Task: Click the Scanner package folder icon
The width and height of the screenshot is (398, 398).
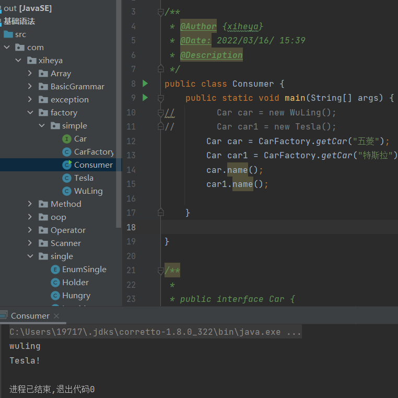Action: (x=43, y=243)
